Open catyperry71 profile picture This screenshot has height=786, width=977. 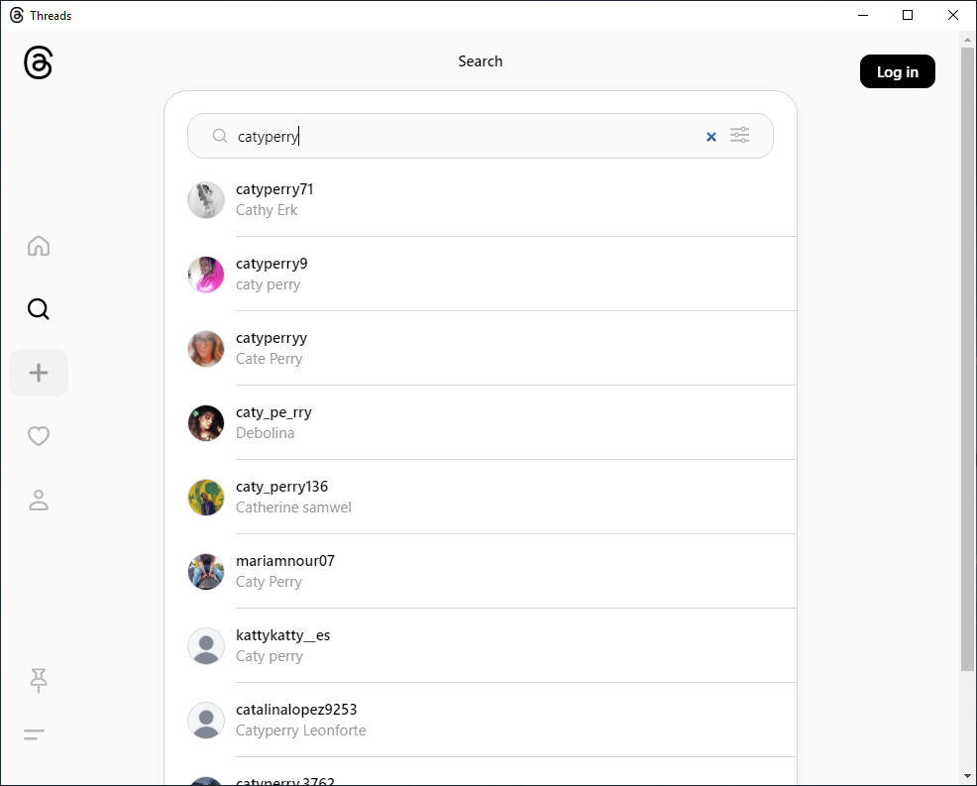tap(206, 200)
